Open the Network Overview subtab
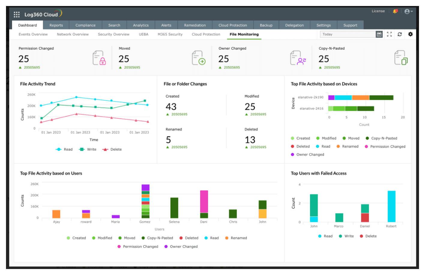Screen dimensions: 425x275 coord(73,34)
